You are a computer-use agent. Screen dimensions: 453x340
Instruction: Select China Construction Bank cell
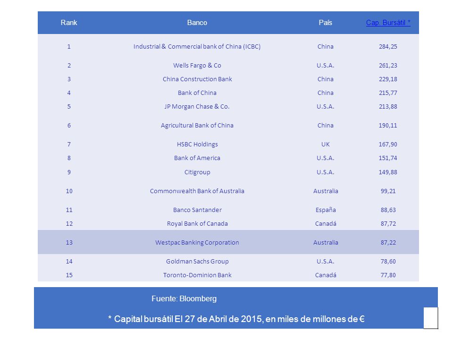197,79
